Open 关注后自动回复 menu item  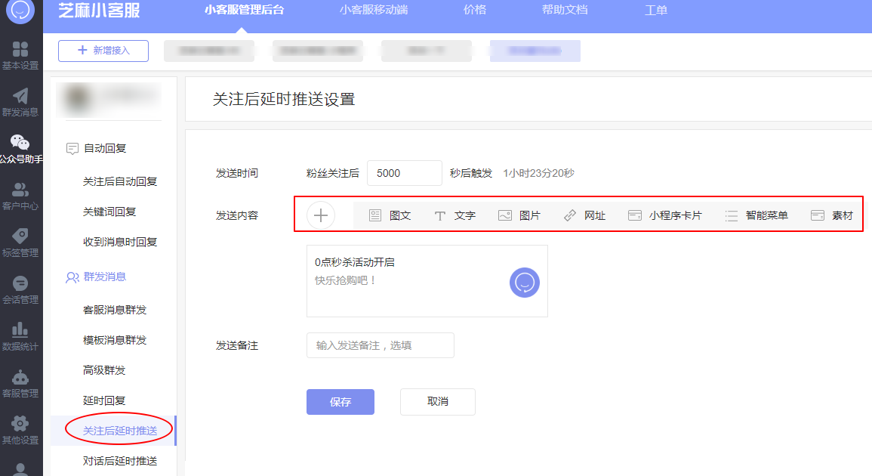(120, 181)
